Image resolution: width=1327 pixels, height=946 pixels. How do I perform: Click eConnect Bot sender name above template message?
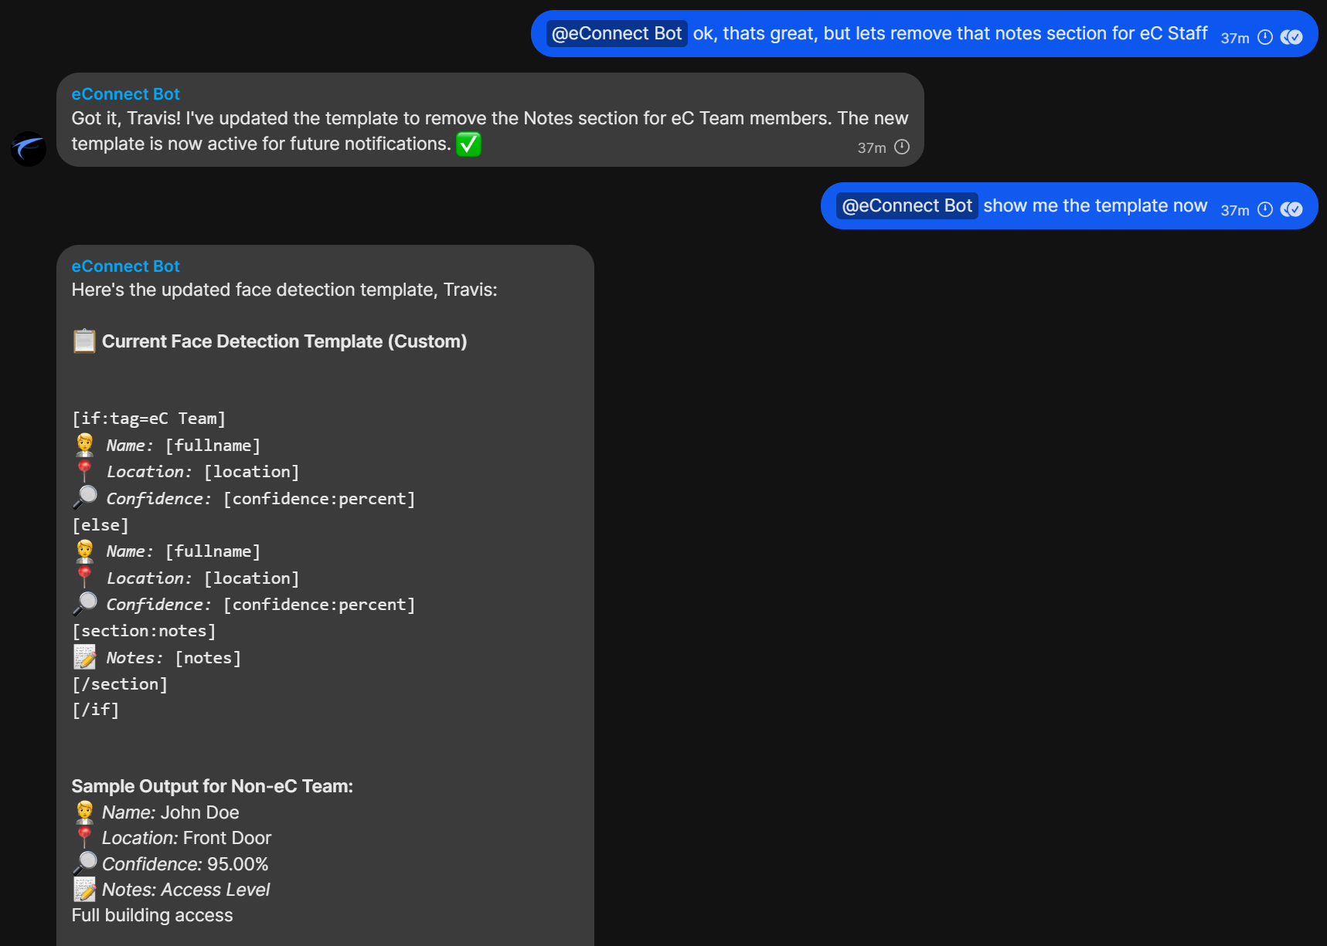[125, 266]
